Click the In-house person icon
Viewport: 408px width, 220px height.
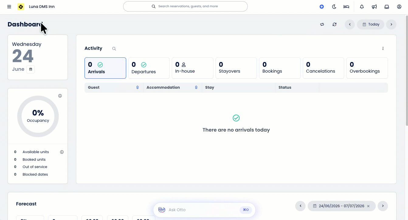pos(184,65)
